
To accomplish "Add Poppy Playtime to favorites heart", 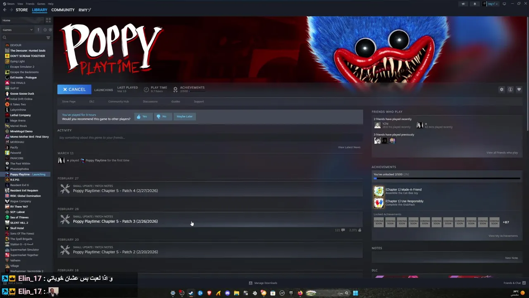I will (519, 89).
